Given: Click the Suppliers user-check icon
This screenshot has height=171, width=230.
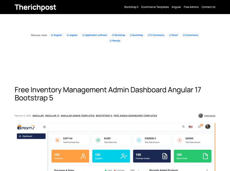Looking at the screenshot, I should [124, 156].
